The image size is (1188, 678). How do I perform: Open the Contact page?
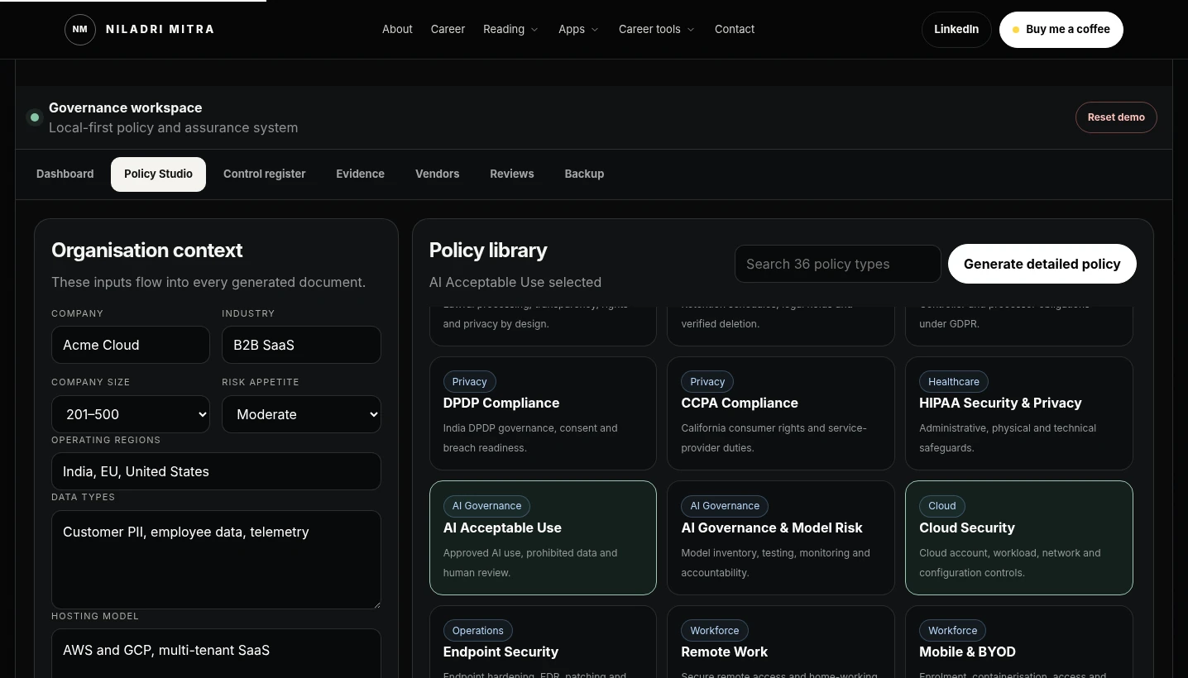click(x=735, y=29)
